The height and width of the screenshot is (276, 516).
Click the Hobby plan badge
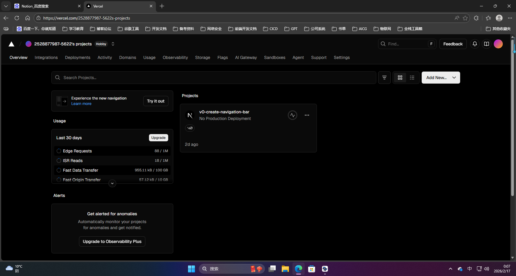tap(101, 44)
